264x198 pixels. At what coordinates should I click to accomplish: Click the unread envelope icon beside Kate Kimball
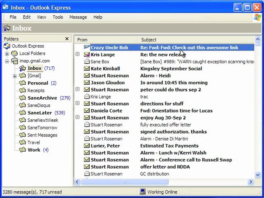click(87, 68)
